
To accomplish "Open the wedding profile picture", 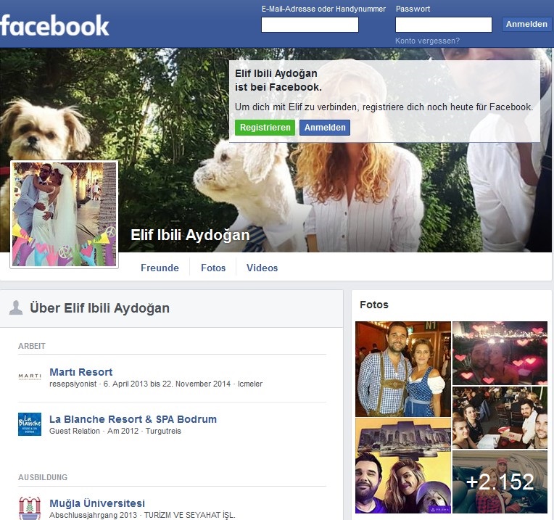I will [64, 214].
